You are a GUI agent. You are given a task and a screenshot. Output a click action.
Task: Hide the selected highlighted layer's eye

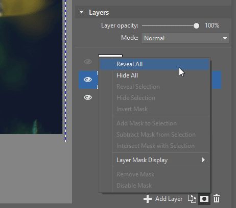tap(88, 80)
